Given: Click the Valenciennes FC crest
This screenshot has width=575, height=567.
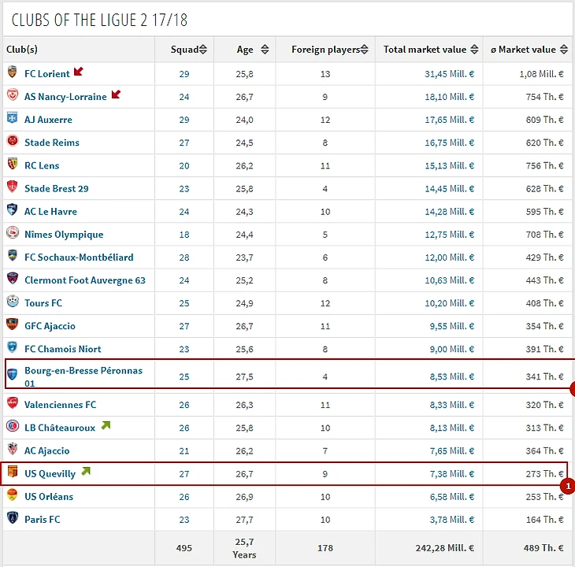Looking at the screenshot, I should (12, 402).
